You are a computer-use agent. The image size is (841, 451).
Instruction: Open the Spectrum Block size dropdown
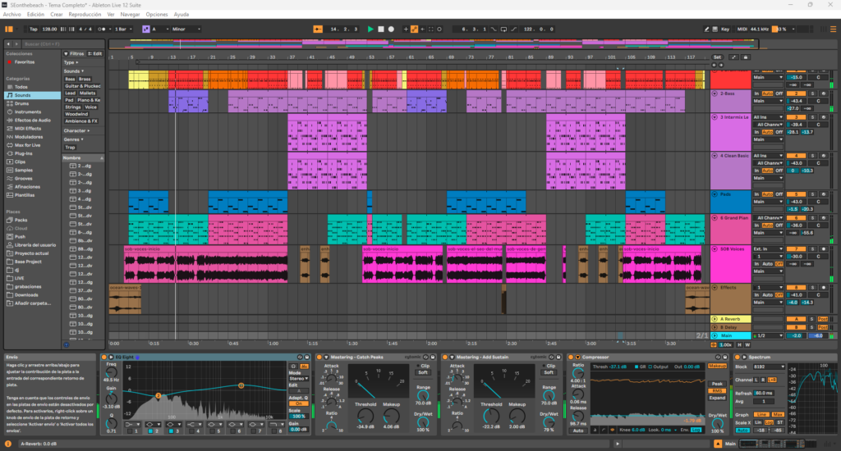769,367
